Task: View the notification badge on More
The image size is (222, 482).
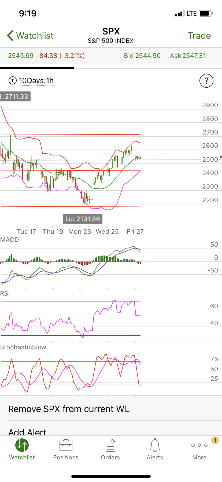Action: coord(215,440)
